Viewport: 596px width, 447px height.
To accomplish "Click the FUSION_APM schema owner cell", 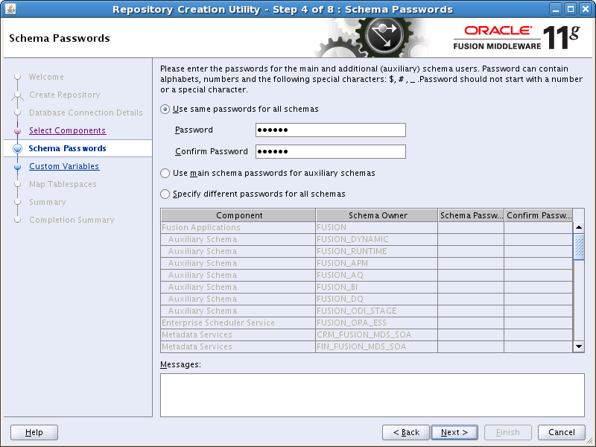I will (377, 264).
